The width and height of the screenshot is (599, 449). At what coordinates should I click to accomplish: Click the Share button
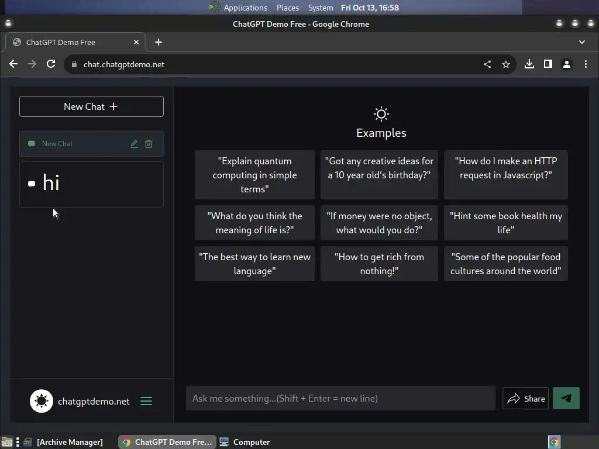tap(526, 399)
